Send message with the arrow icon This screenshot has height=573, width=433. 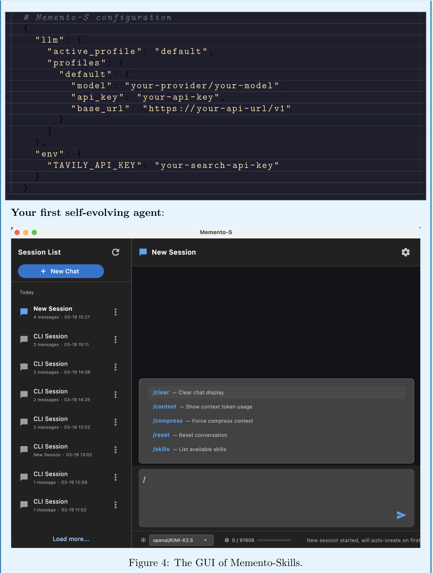click(401, 515)
